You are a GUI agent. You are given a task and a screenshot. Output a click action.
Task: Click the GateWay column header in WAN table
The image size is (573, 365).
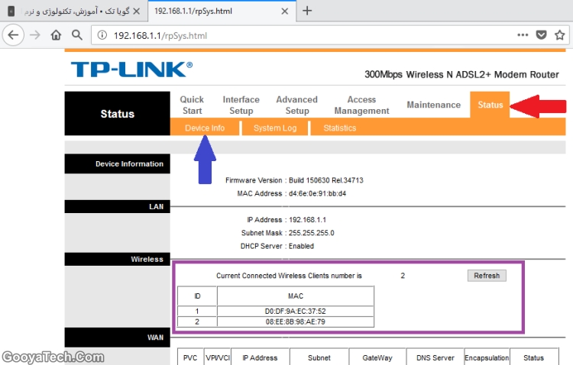tap(377, 357)
